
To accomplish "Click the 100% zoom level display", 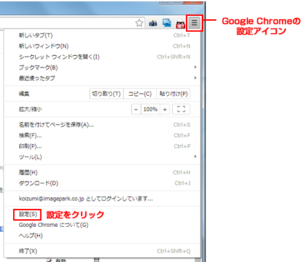I will (x=151, y=109).
